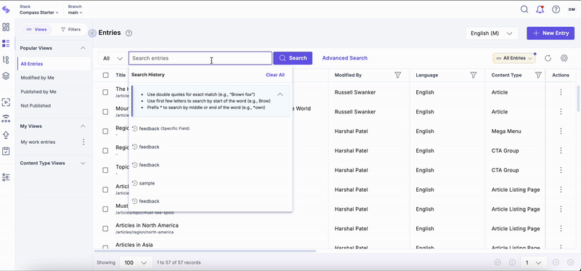
Task: Click the refresh entries icon
Action: click(x=548, y=58)
